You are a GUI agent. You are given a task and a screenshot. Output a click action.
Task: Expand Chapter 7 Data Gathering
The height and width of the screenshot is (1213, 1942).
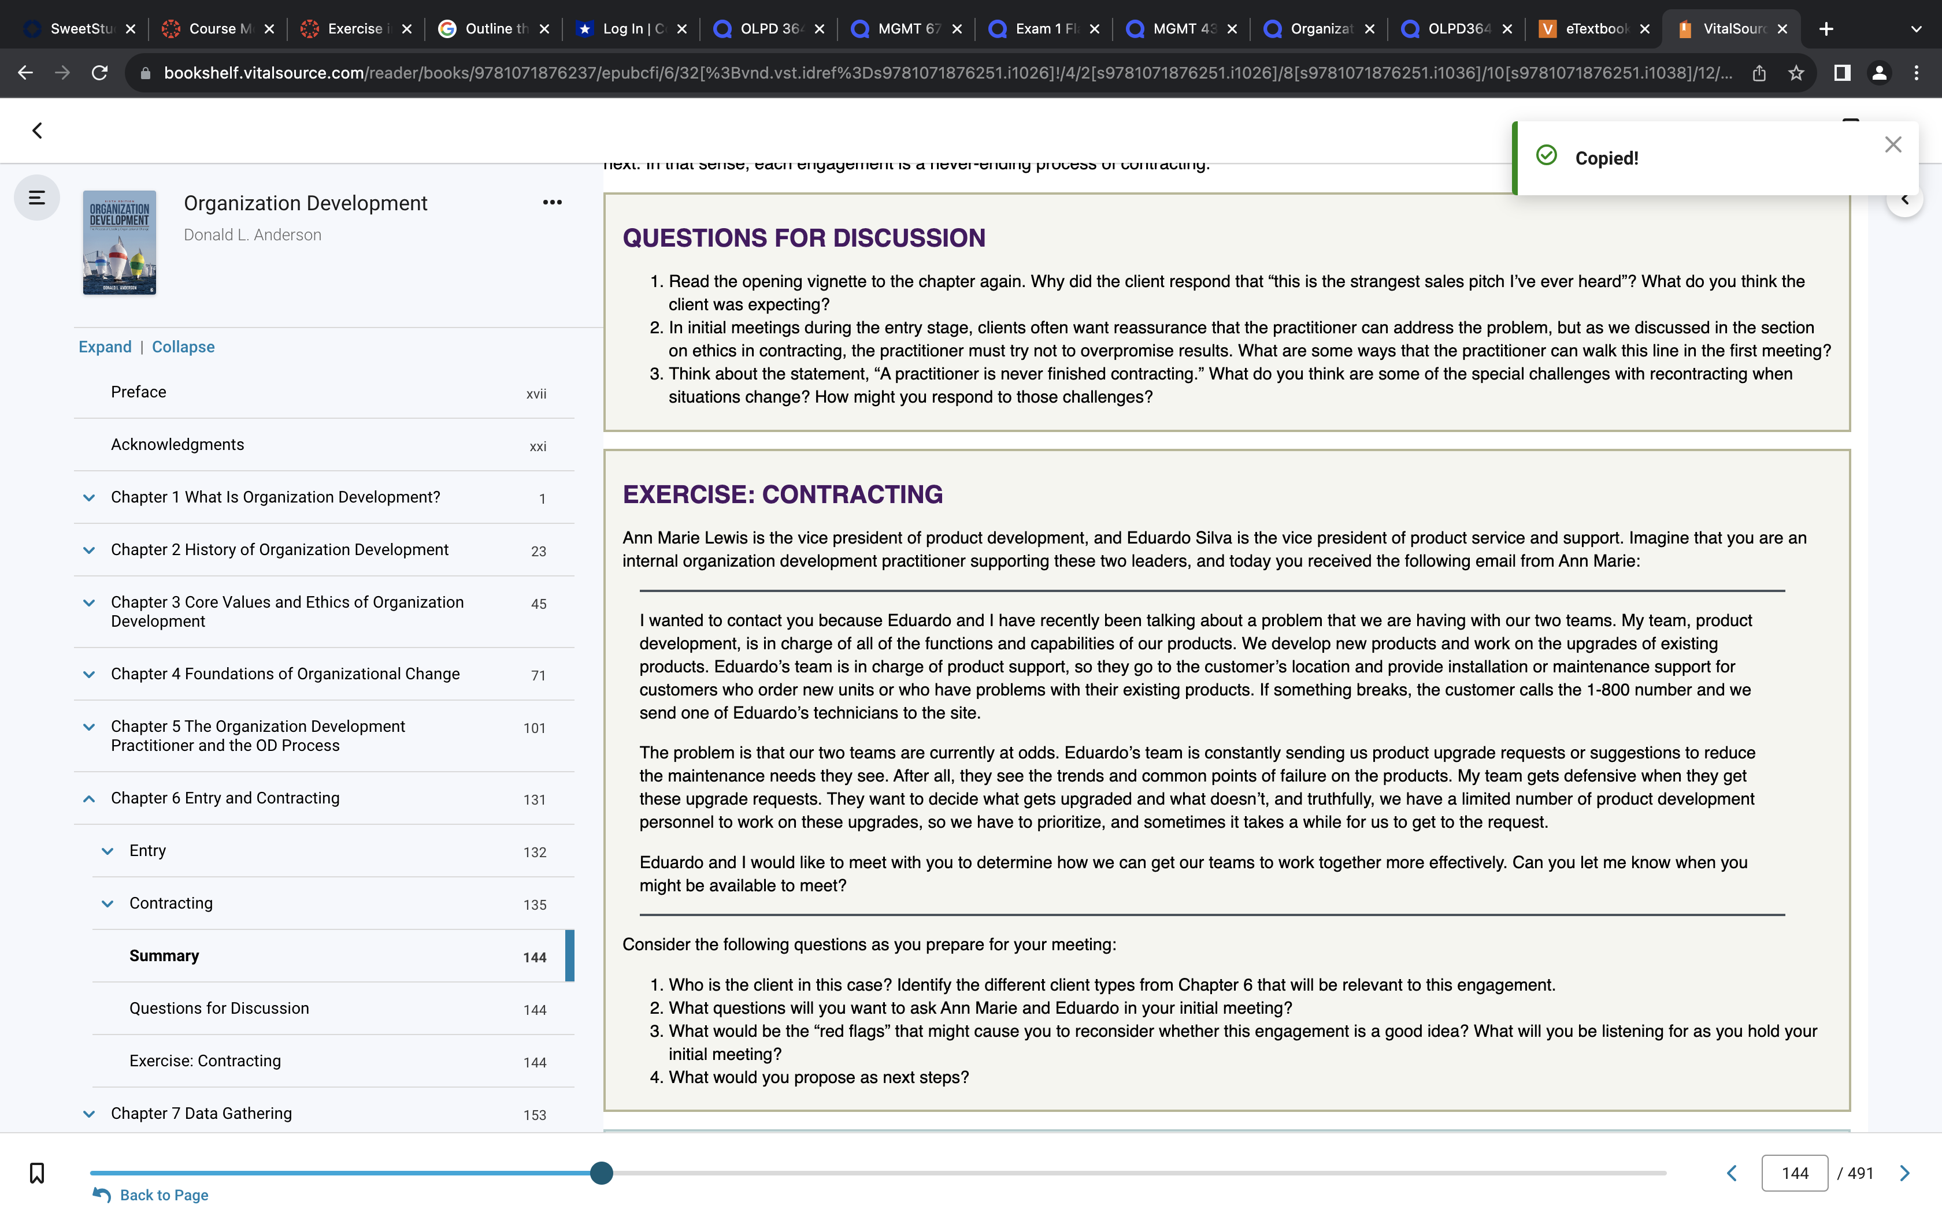[x=89, y=1114]
